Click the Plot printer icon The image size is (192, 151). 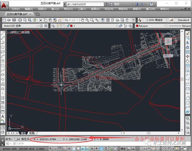20,20
